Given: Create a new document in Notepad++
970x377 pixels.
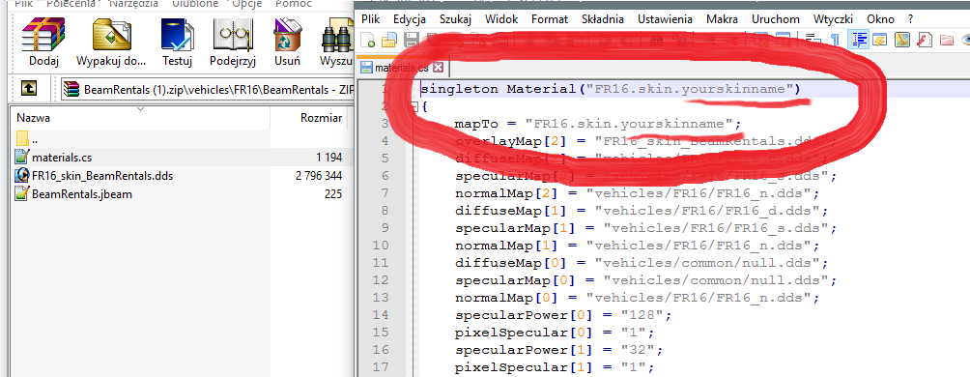Looking at the screenshot, I should [x=367, y=41].
